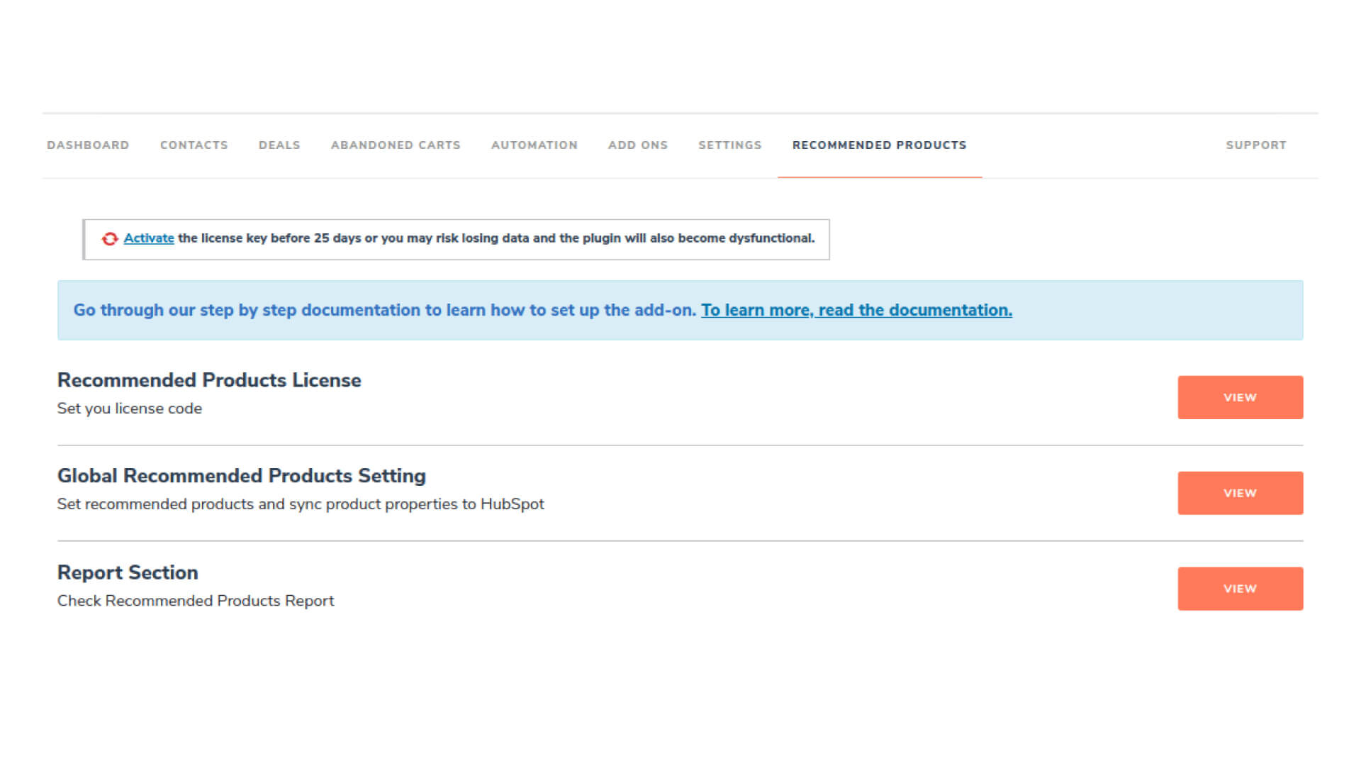The image size is (1361, 766).
Task: Select the Automation tab
Action: click(534, 145)
